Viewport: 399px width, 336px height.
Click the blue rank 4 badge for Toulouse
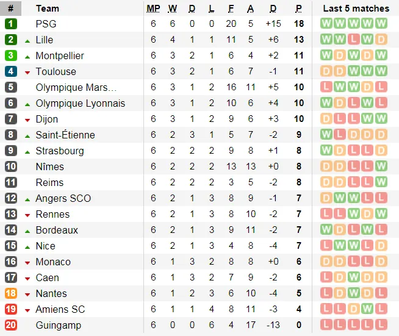tap(10, 71)
